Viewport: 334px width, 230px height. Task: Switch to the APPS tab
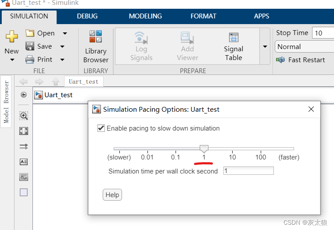point(262,16)
